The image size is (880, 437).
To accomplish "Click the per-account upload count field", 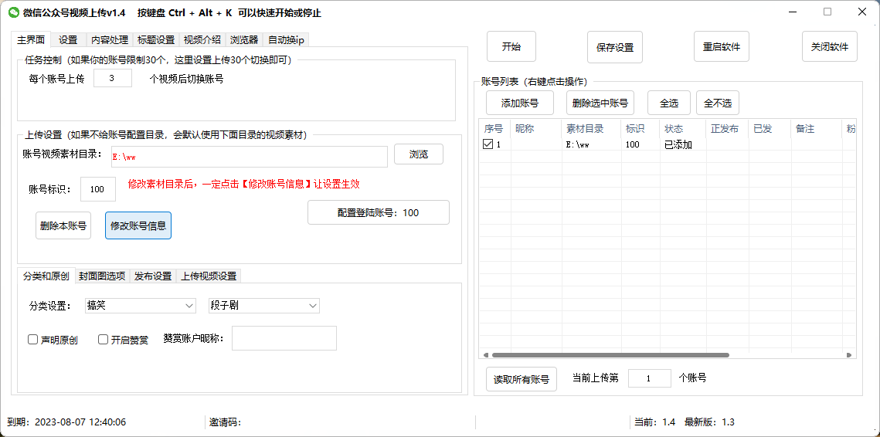I will [x=112, y=79].
